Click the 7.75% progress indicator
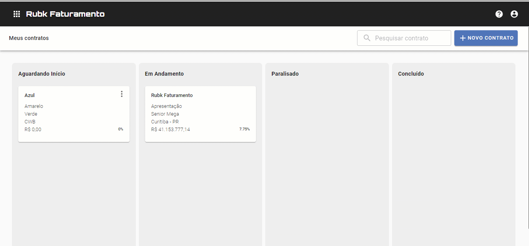Screen dimensions: 529x246 [244, 129]
